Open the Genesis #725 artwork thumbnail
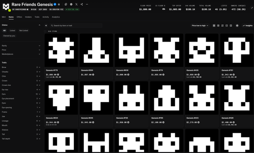This screenshot has width=254, height=153. pyautogui.click(x=131, y=98)
